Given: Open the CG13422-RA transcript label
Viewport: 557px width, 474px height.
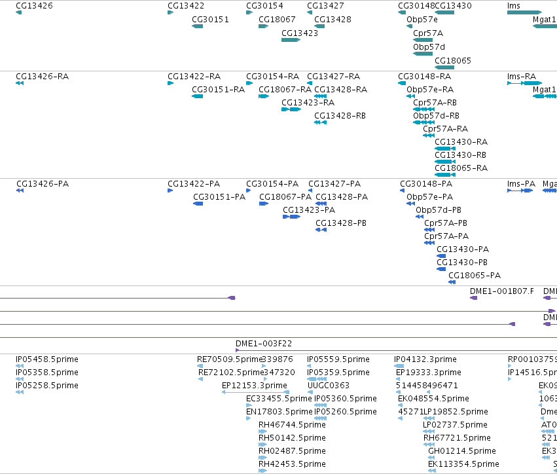Looking at the screenshot, I should [194, 77].
